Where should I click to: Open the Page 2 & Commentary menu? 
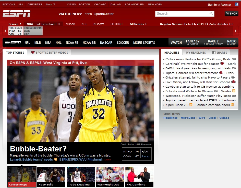point(213,42)
